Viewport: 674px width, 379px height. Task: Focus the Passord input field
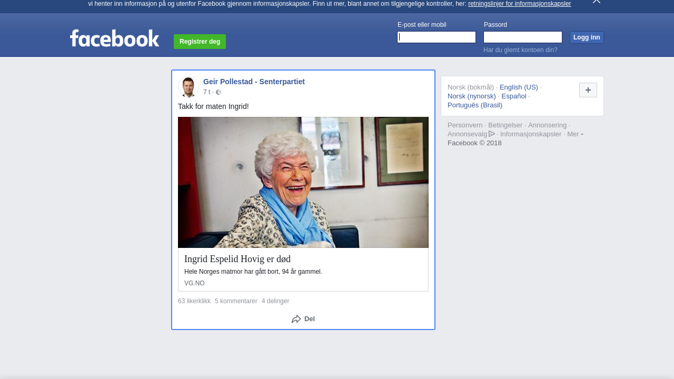point(523,37)
